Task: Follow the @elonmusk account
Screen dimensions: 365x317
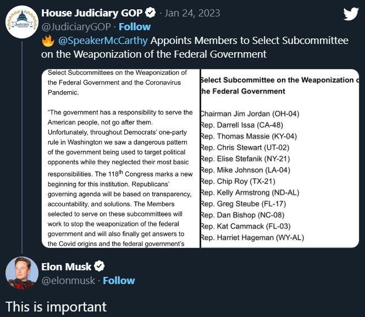Action: coord(119,280)
